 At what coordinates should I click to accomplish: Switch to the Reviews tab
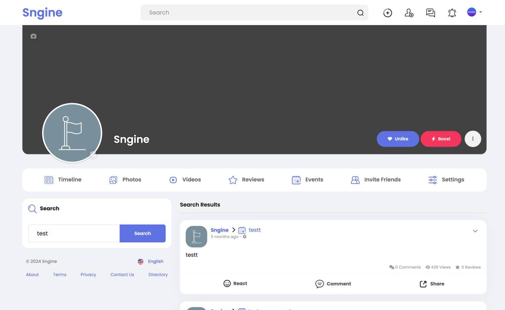point(247,180)
